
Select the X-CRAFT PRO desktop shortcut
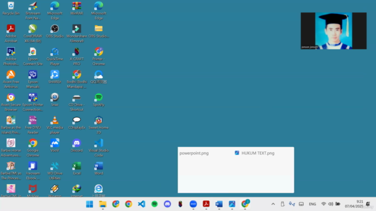point(77,56)
